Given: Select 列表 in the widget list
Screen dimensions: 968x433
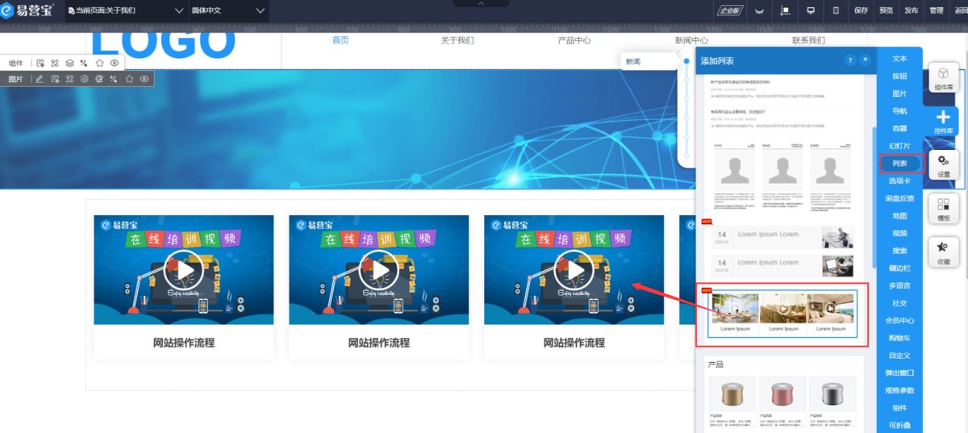Looking at the screenshot, I should pyautogui.click(x=899, y=163).
